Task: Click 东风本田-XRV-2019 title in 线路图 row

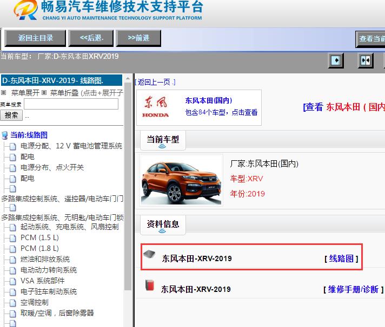Action: 197,258
